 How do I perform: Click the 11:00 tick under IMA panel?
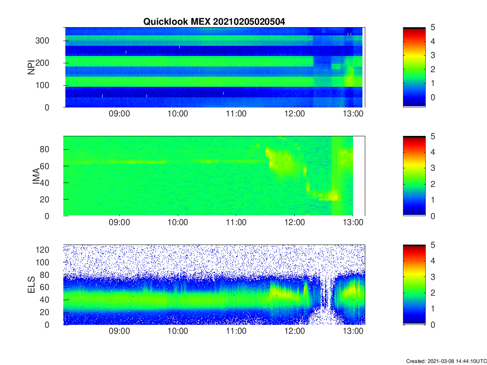click(x=236, y=223)
